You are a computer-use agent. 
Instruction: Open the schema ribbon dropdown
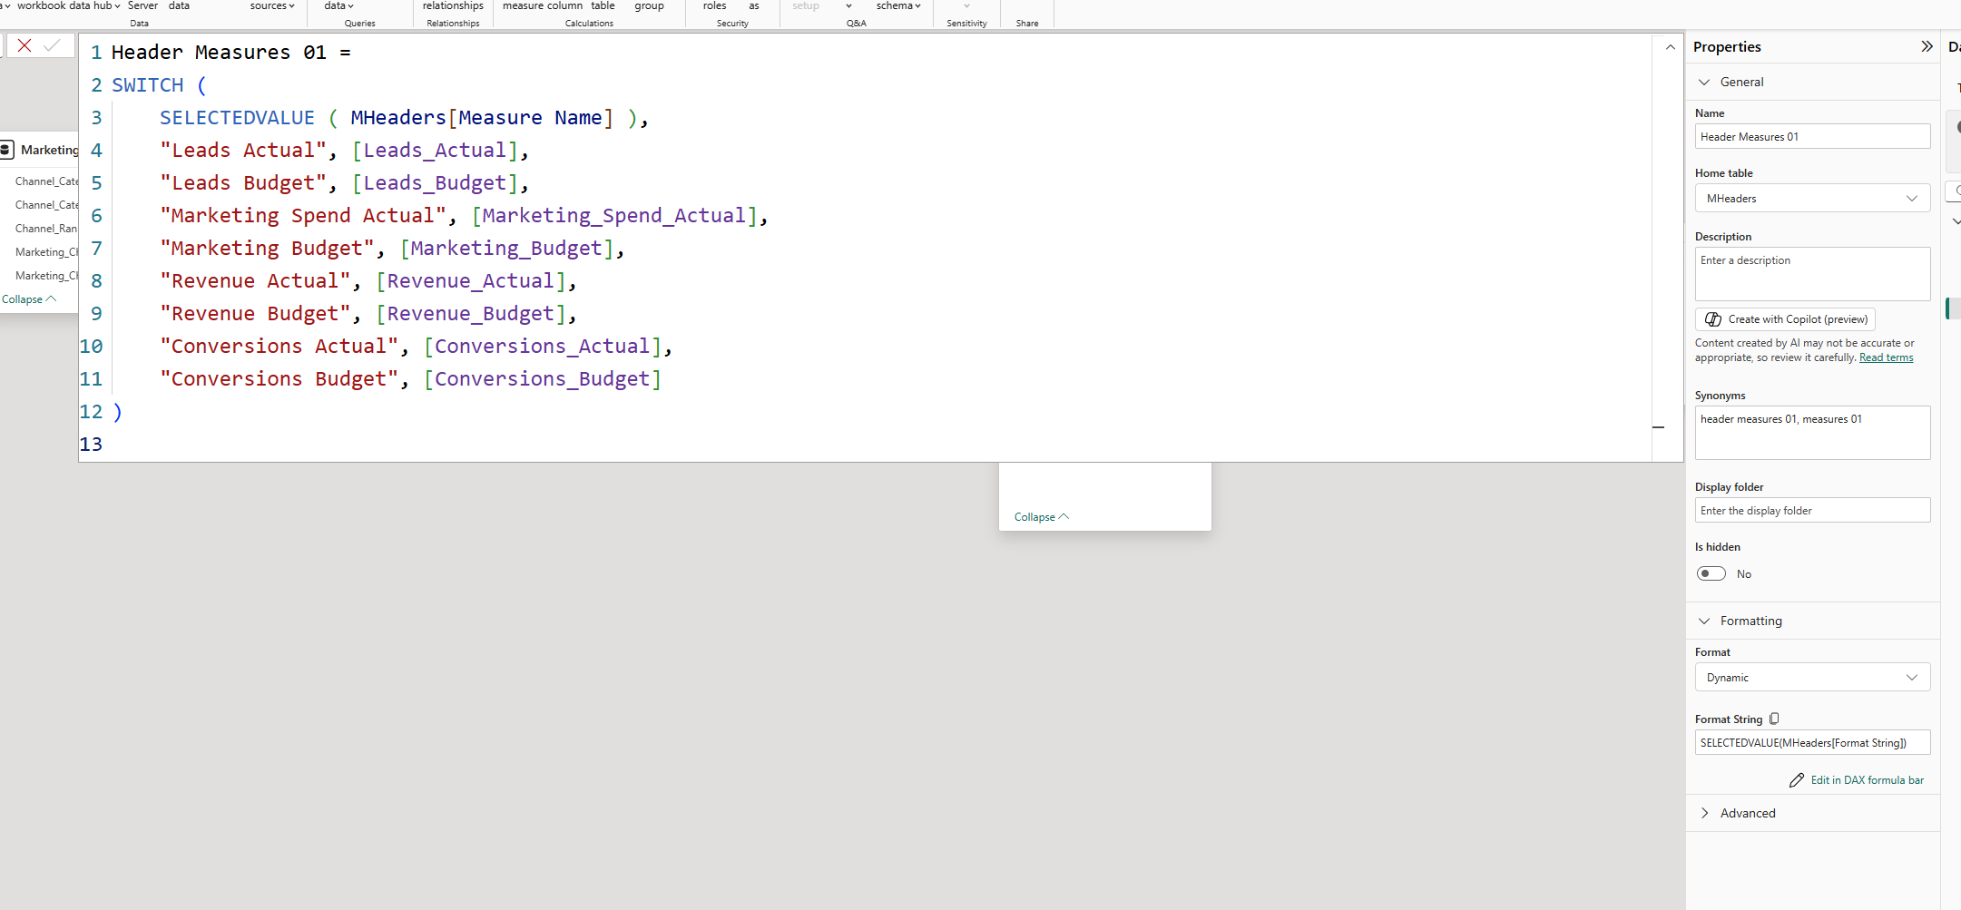click(x=898, y=5)
